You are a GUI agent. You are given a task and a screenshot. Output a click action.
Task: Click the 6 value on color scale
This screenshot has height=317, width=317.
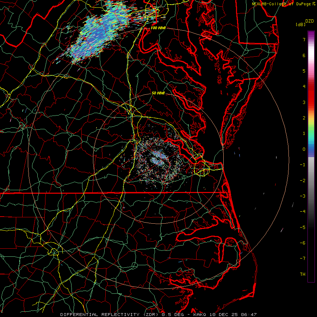(304, 55)
